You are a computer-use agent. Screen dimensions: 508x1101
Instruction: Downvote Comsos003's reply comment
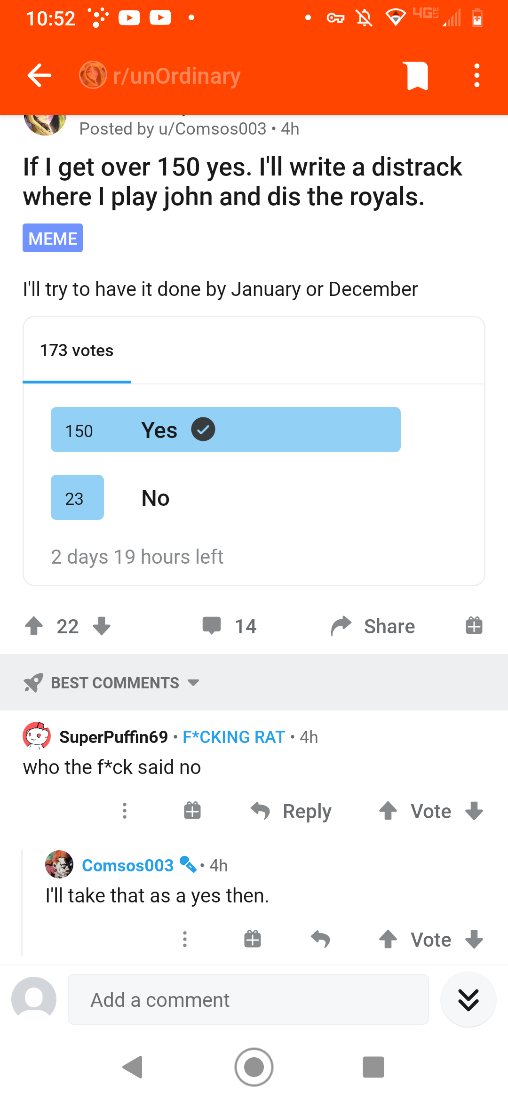point(474,939)
